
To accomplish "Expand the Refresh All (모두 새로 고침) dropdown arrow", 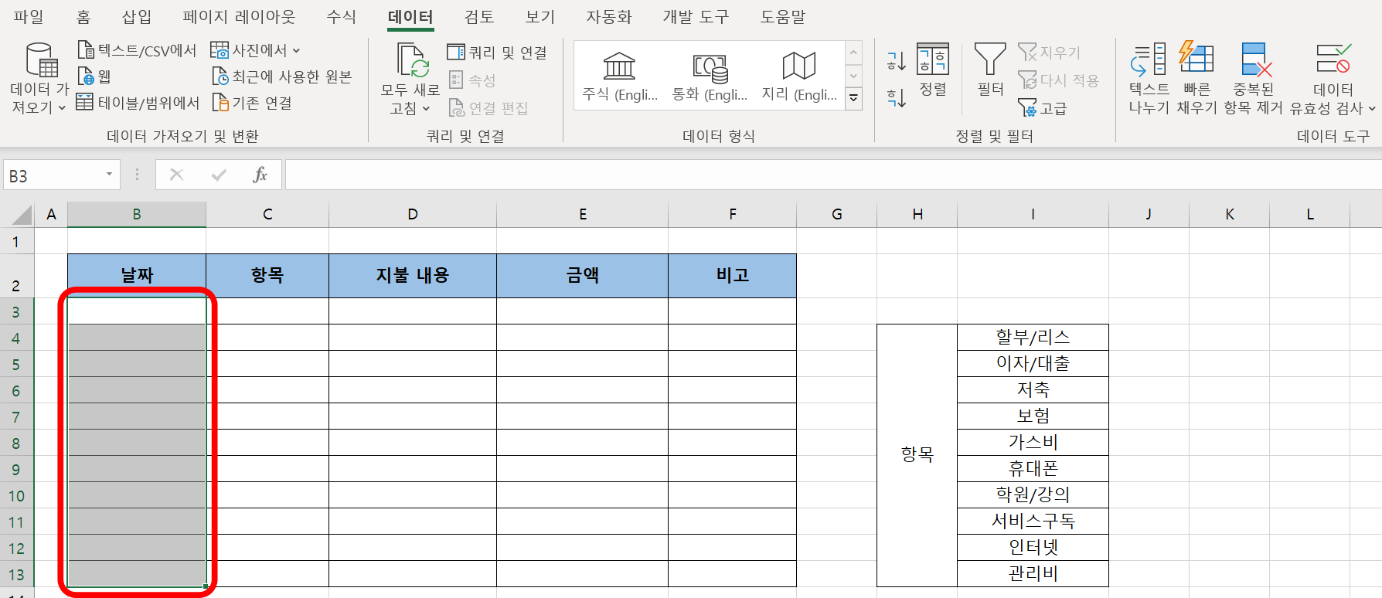I will tap(426, 109).
